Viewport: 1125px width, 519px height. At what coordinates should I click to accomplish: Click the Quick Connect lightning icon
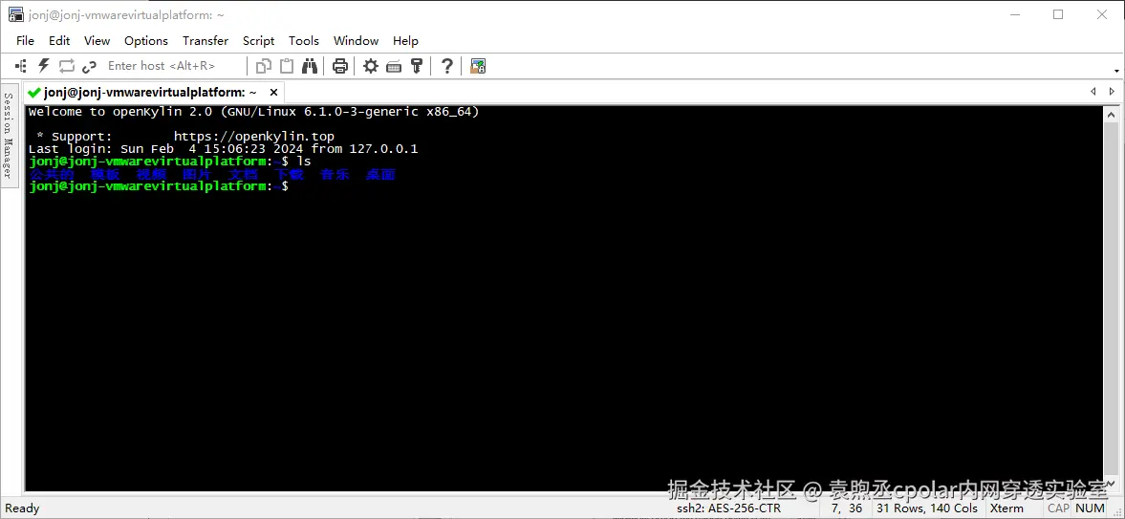[x=44, y=66]
